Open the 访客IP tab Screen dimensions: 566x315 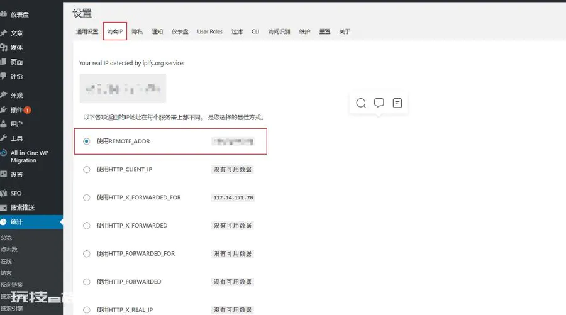tap(115, 31)
